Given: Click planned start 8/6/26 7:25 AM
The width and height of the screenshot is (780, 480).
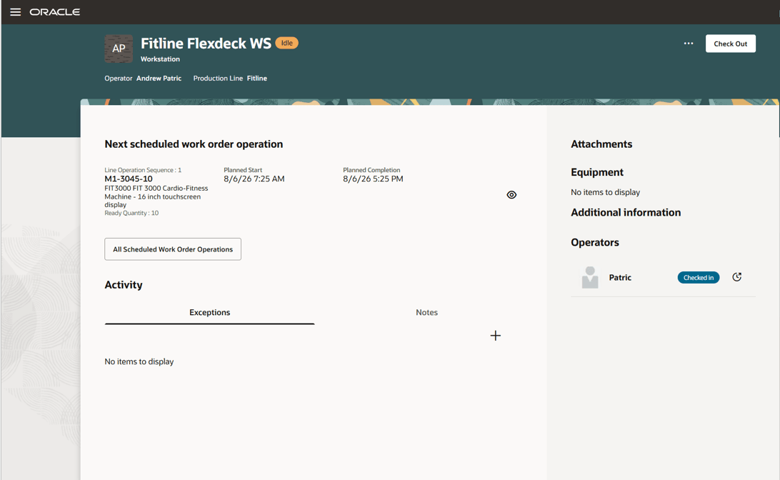Looking at the screenshot, I should coord(254,179).
